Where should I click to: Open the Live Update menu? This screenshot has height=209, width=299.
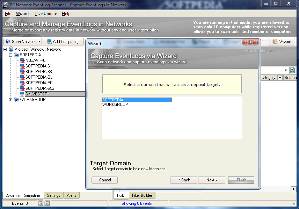tap(46, 14)
